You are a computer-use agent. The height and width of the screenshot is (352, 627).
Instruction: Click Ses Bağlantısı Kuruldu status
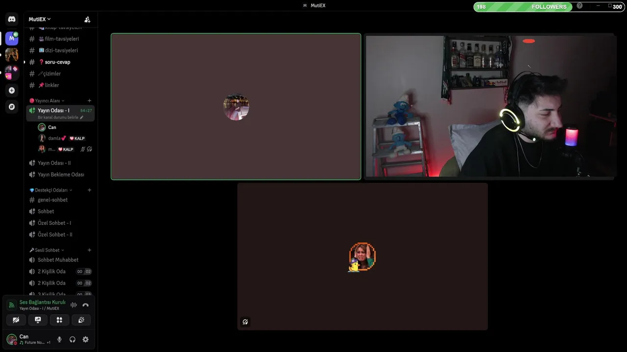tap(42, 302)
